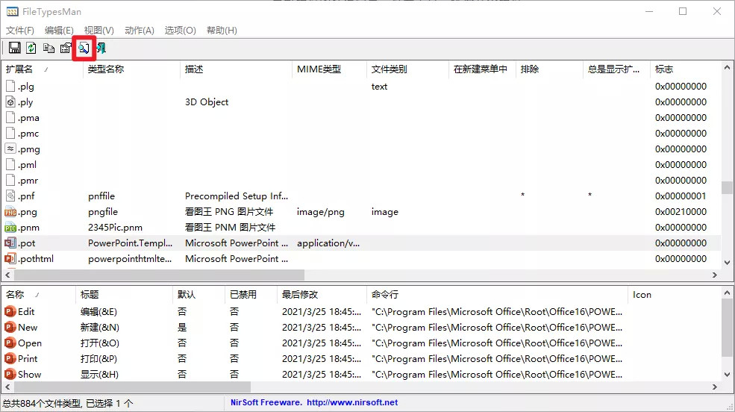This screenshot has width=735, height=412.
Task: Sort actions by the 名称 column header
Action: click(x=39, y=294)
